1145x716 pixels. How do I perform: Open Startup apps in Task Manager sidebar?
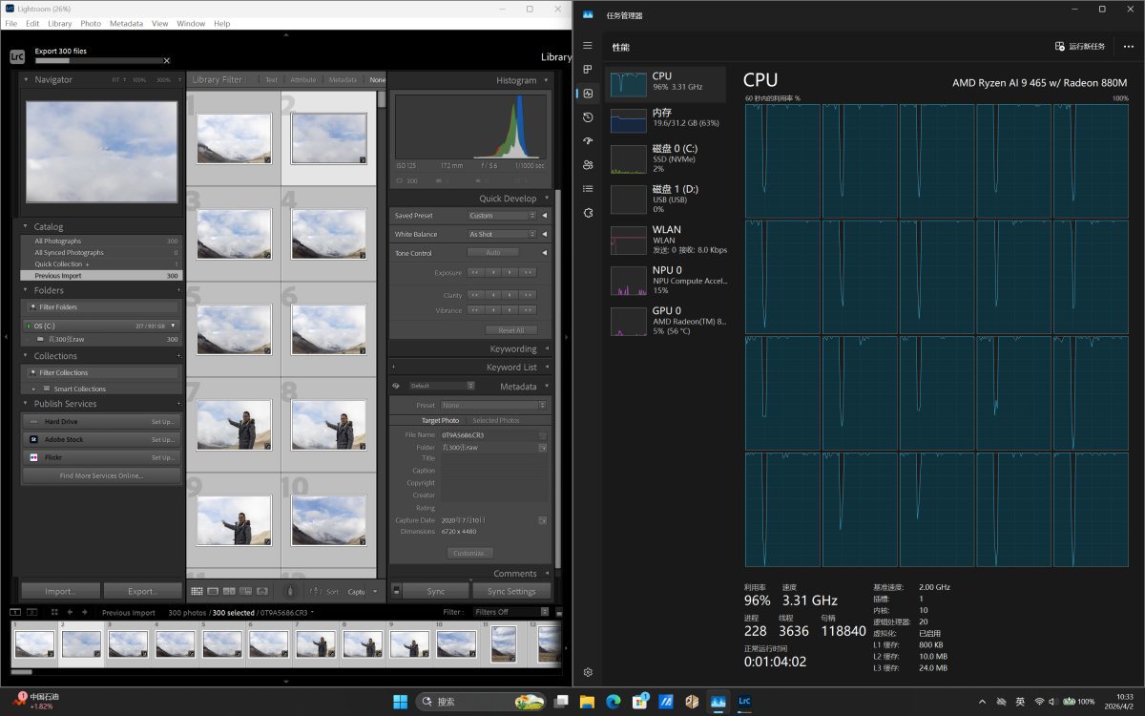pyautogui.click(x=588, y=141)
